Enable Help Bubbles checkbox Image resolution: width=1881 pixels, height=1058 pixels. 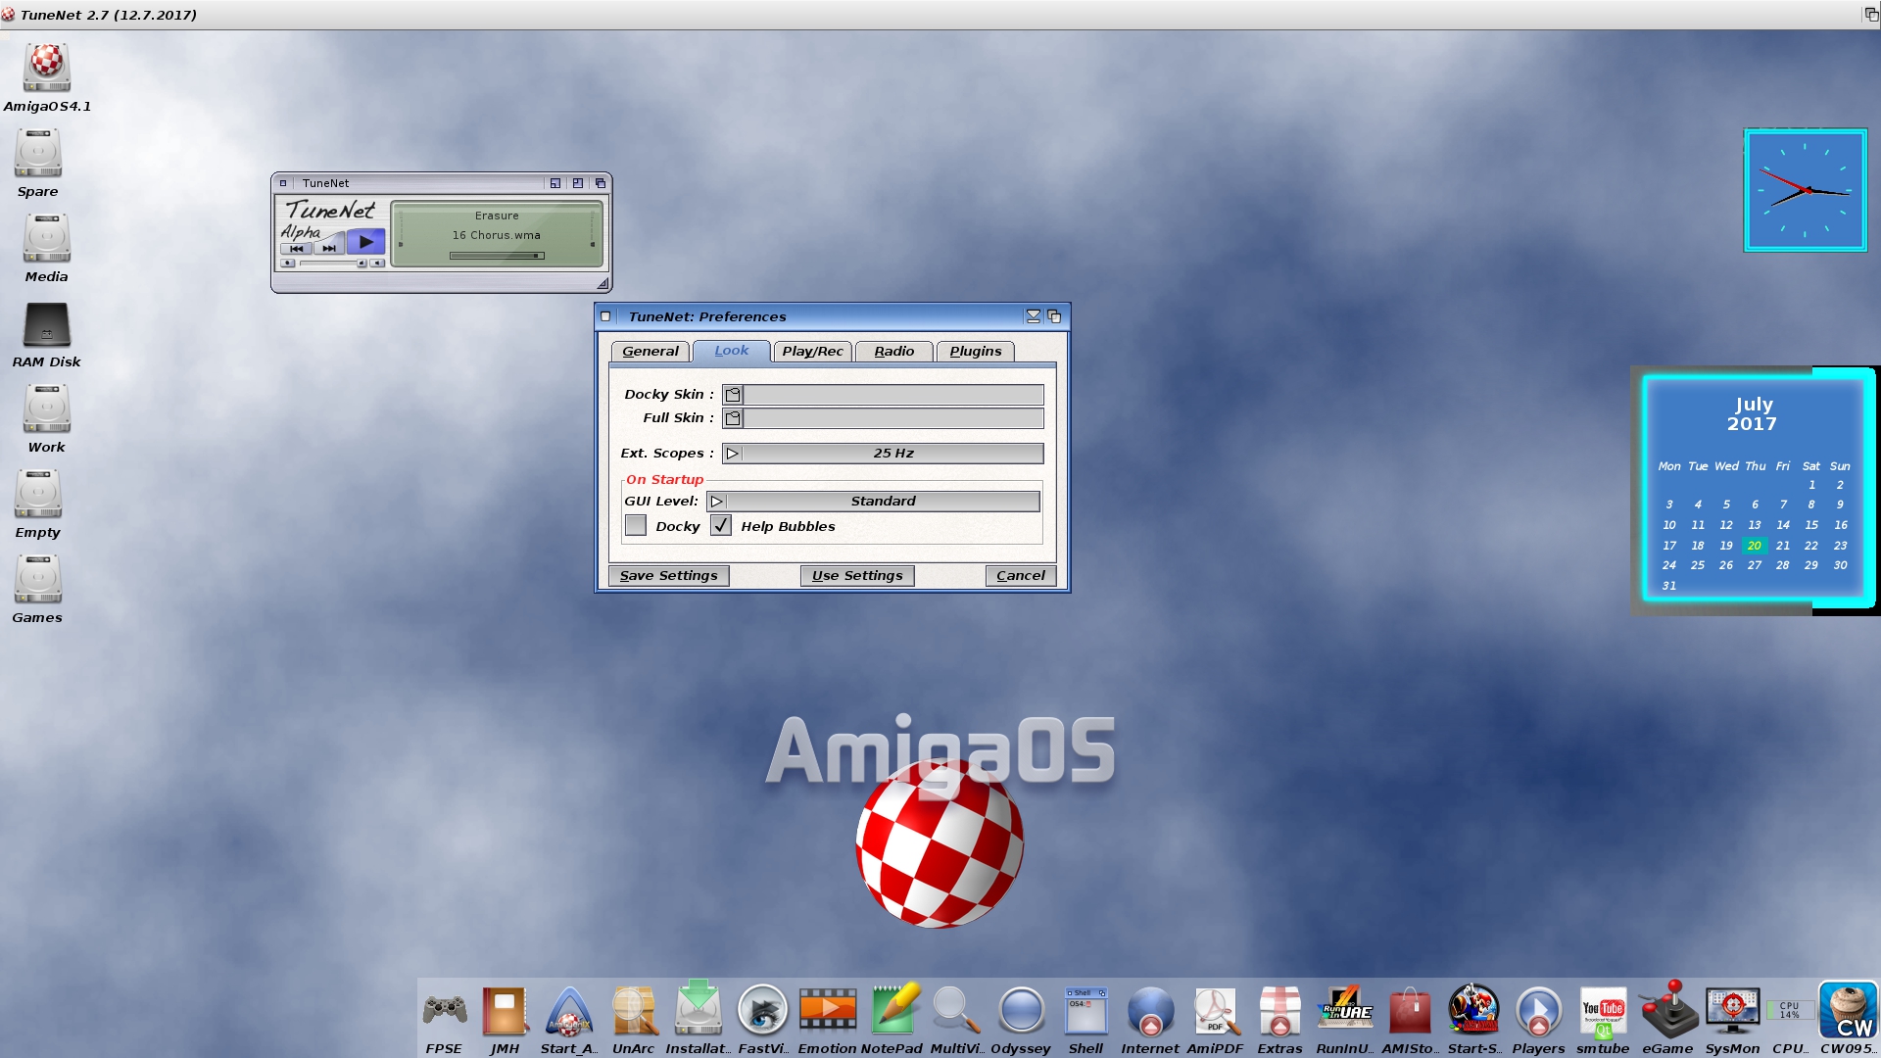(722, 526)
